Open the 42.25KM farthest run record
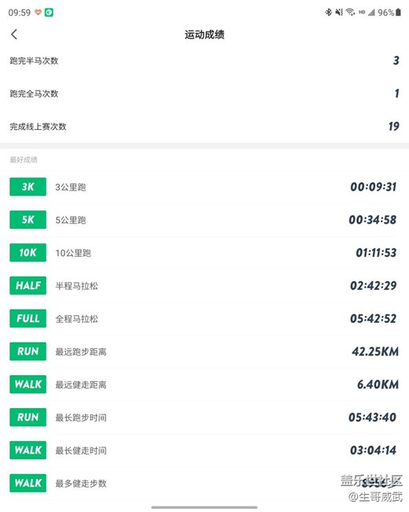409x512 pixels. pyautogui.click(x=375, y=351)
